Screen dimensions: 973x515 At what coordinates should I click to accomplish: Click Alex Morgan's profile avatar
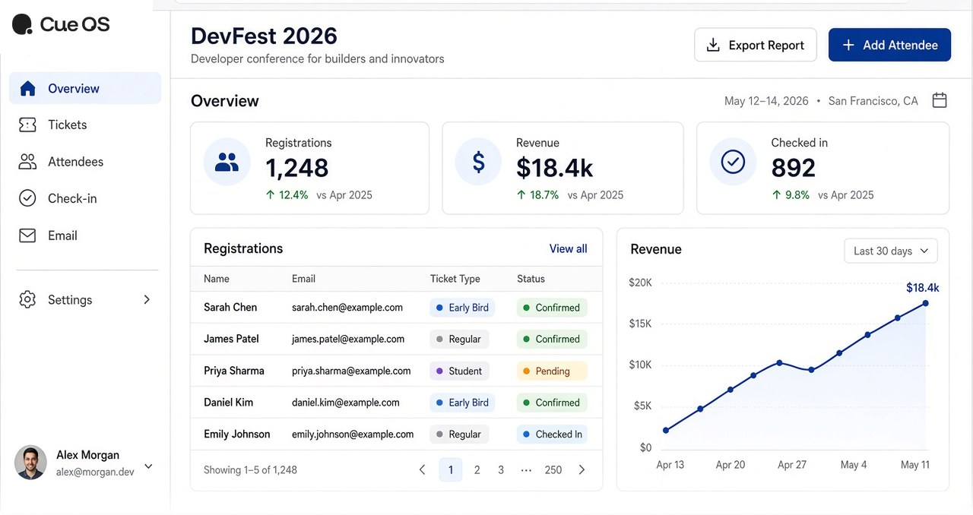tap(30, 463)
